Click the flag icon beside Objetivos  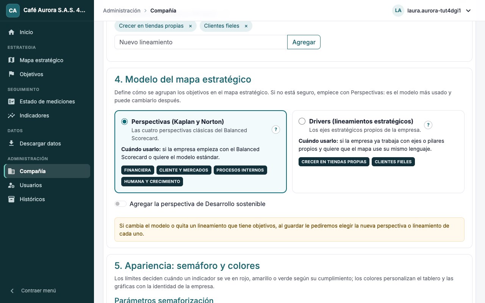click(x=11, y=74)
